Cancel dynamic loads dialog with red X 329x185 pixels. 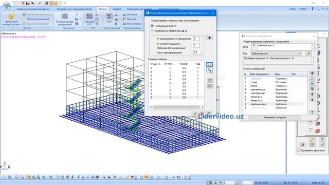pos(202,114)
